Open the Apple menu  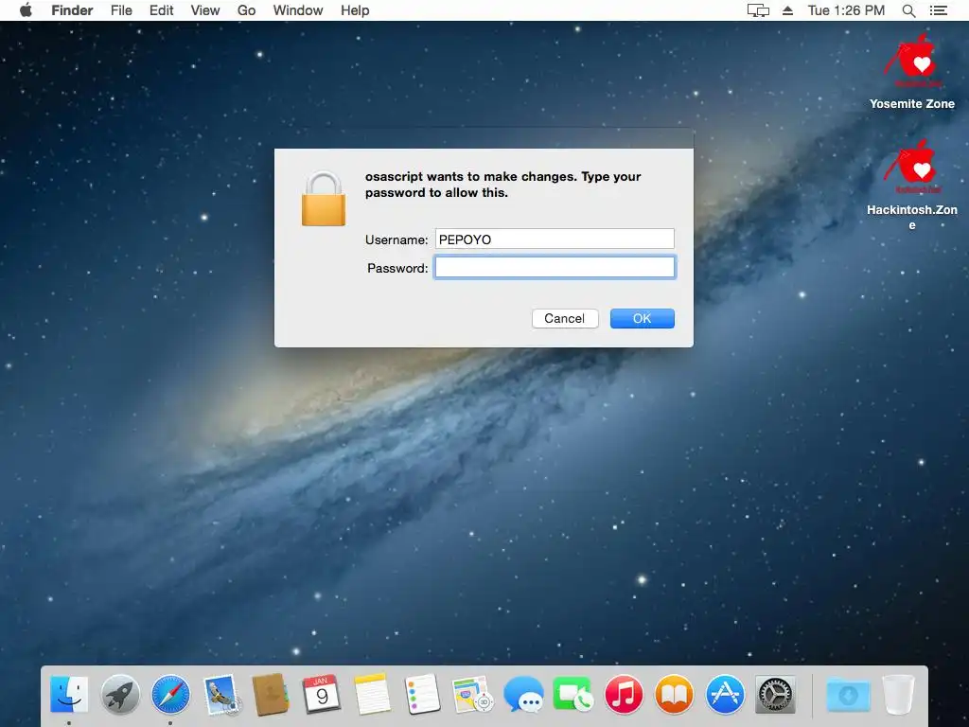tap(26, 9)
